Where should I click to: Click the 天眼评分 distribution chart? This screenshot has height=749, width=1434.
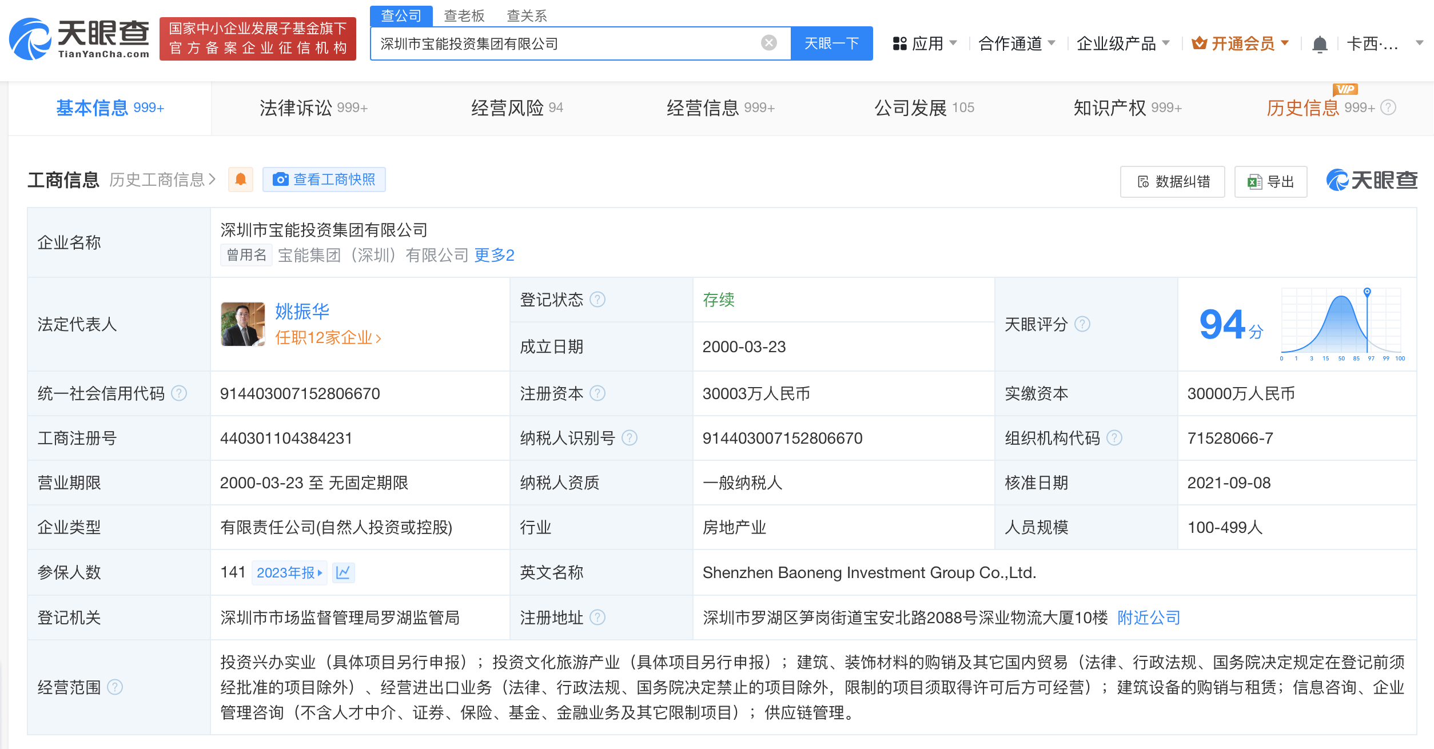pyautogui.click(x=1341, y=325)
